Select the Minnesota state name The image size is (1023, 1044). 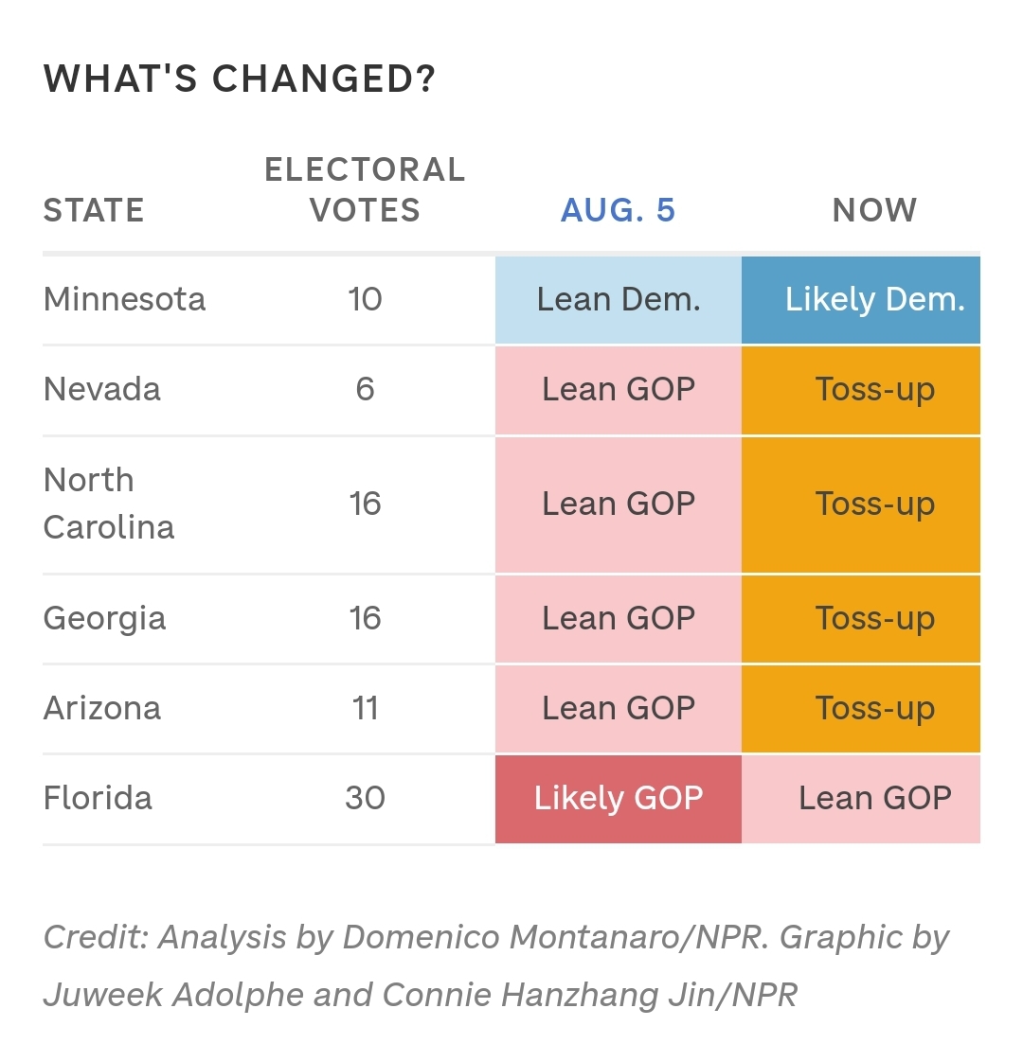tap(124, 299)
